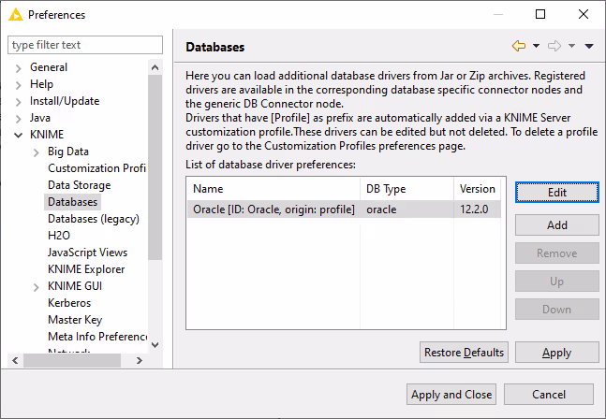Open the preferences view menu triangle

pyautogui.click(x=589, y=46)
